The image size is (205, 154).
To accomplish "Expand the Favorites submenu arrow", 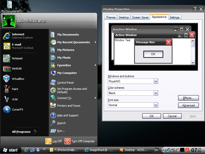I will pos(95,65).
